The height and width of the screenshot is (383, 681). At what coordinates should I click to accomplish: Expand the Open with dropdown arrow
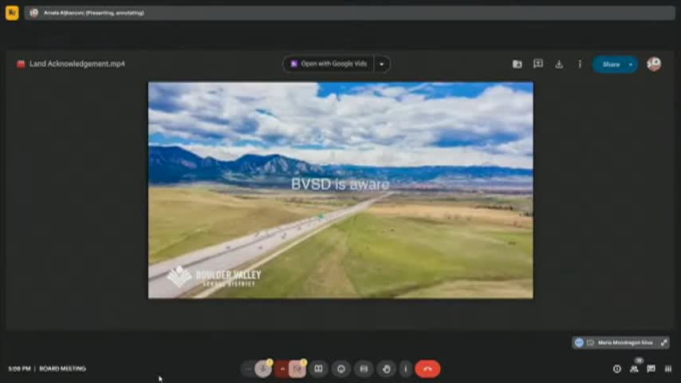382,64
